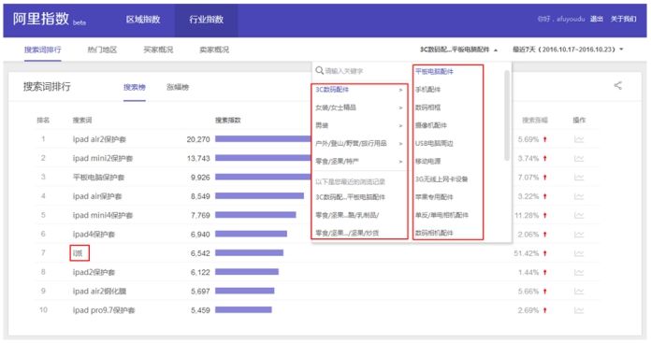Select the 搜索榜 ranking tab

click(x=135, y=87)
